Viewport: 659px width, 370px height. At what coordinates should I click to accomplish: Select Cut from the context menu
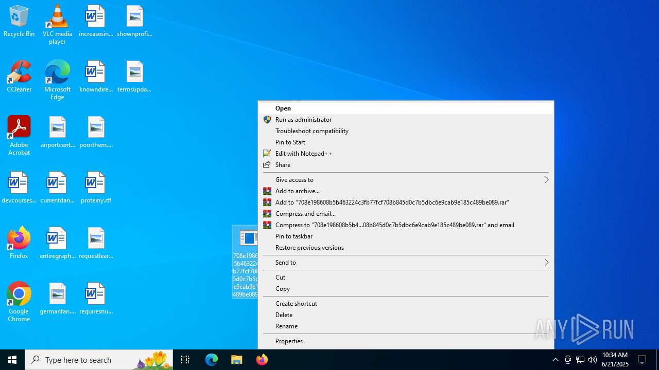click(406, 277)
